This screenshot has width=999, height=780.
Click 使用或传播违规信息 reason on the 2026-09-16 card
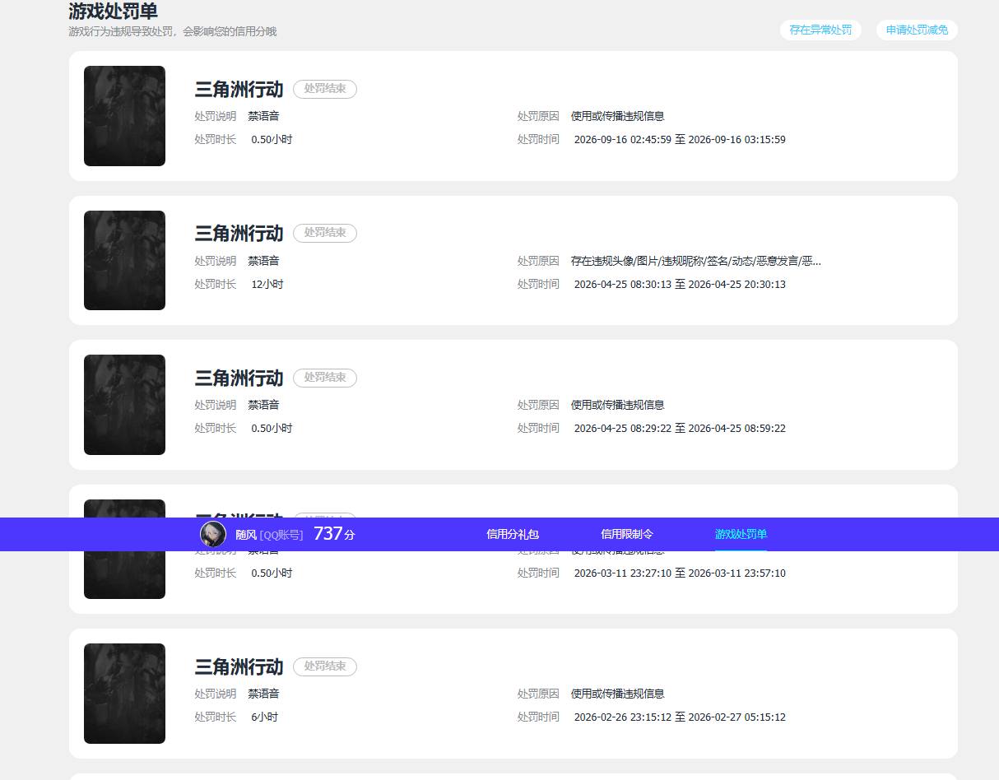coord(618,117)
